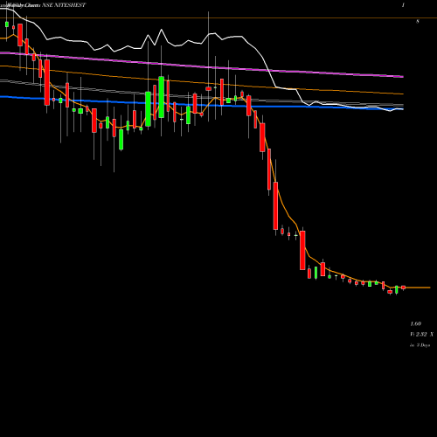Click the 'in 3 Days' label
The width and height of the screenshot is (437, 437).
(x=420, y=345)
